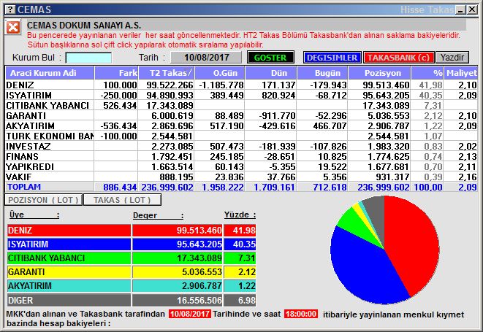Click the Pozisyon value 1.774.625
Viewport: 483px width, 332px height.
389,156
